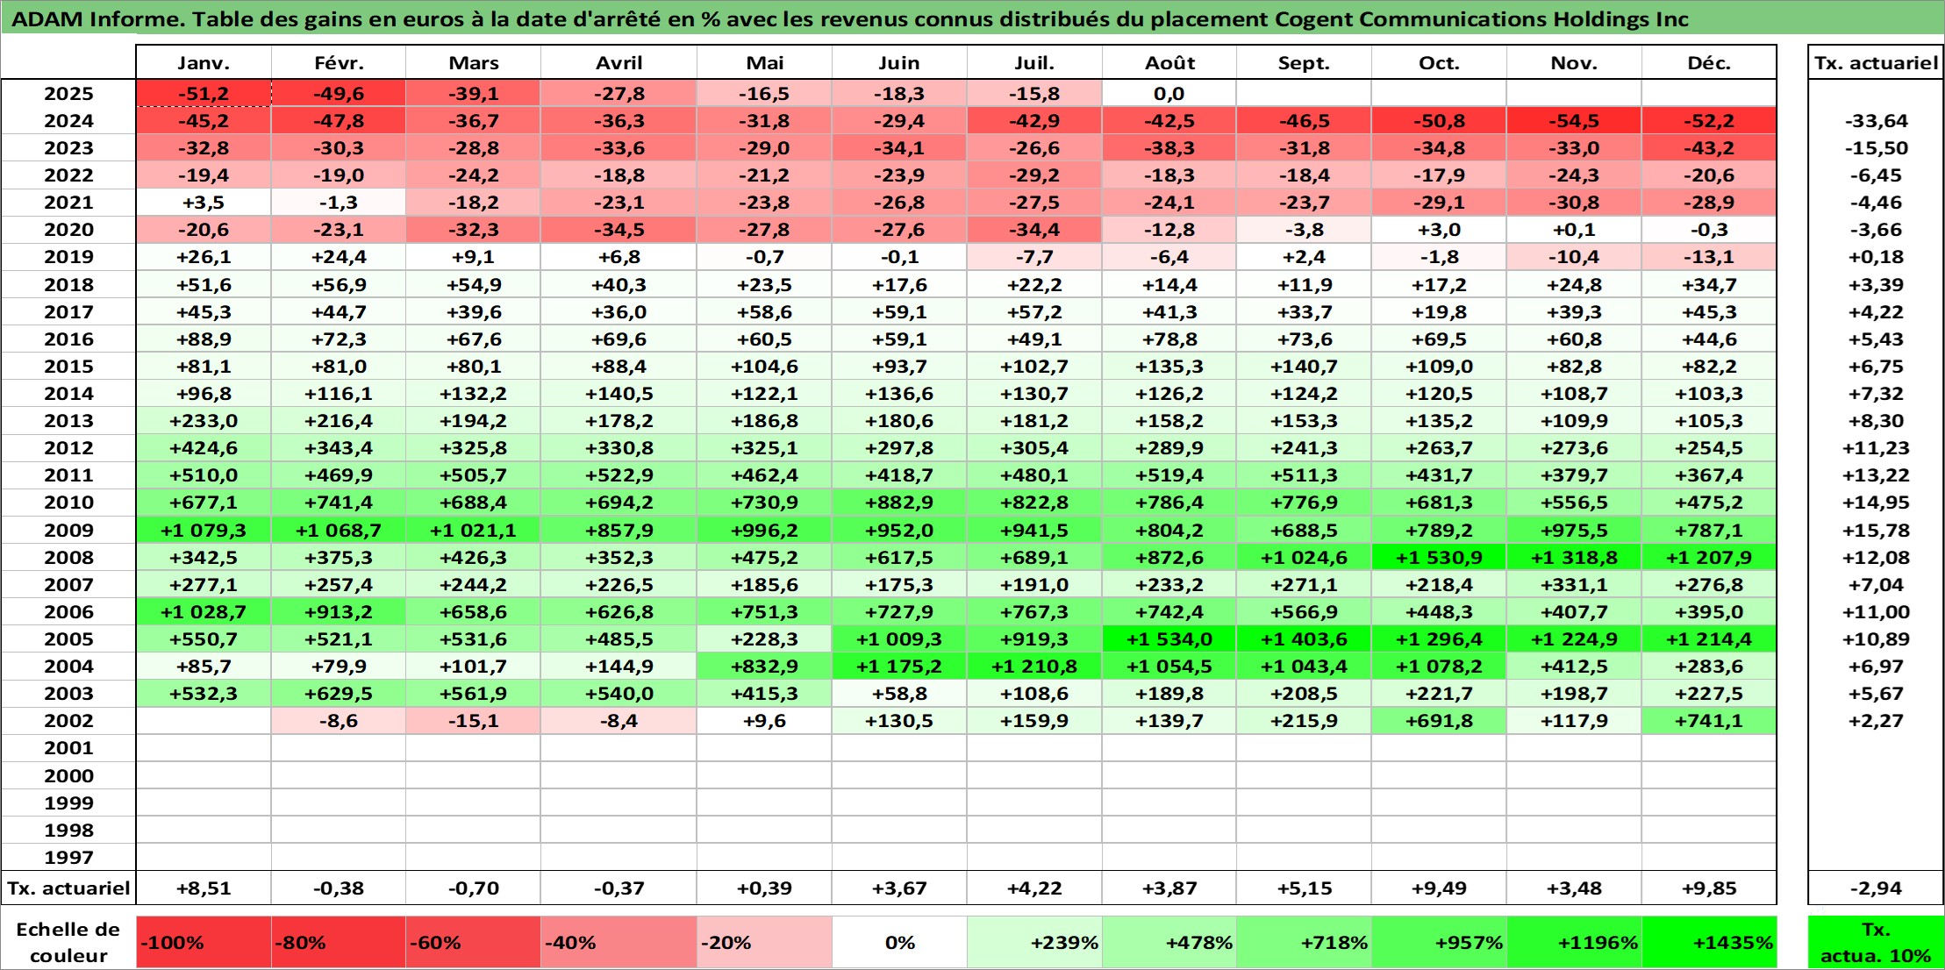Select the +1435% green color scale swatch
This screenshot has width=1945, height=970.
pos(1709,943)
